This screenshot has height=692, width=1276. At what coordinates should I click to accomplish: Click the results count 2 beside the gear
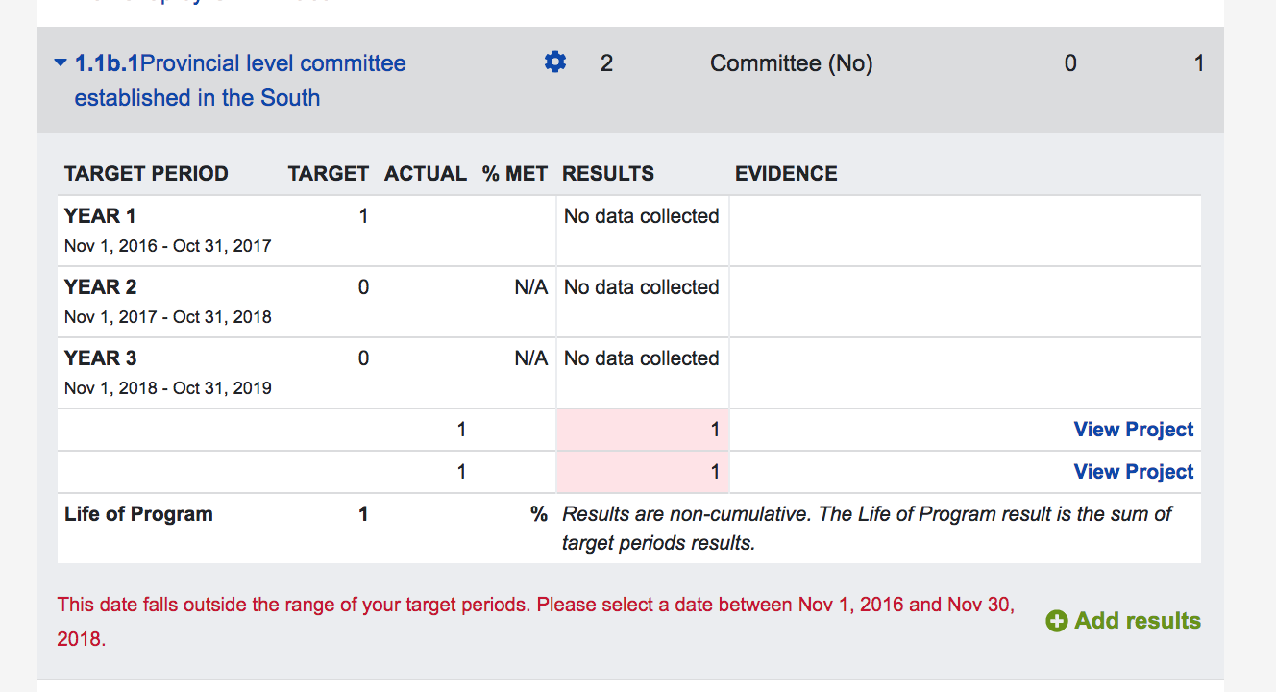click(x=606, y=63)
